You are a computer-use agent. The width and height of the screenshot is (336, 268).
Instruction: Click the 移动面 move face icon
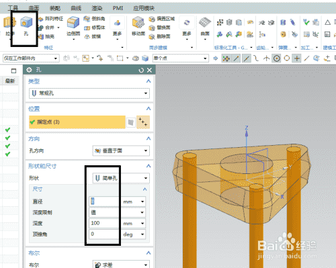[138, 23]
